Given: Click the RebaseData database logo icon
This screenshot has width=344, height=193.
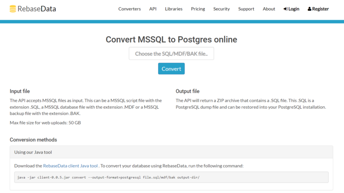Looking at the screenshot, I should (13, 9).
